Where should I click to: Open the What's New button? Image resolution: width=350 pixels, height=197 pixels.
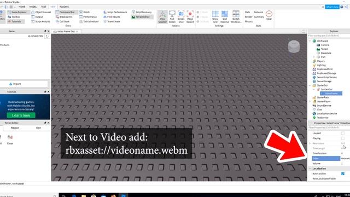[x=332, y=7]
